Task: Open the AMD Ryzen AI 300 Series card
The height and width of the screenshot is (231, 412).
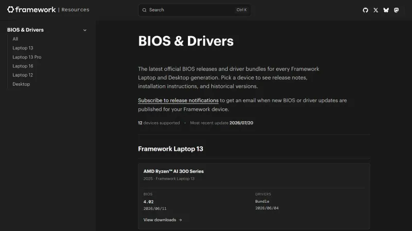Action: click(x=254, y=197)
